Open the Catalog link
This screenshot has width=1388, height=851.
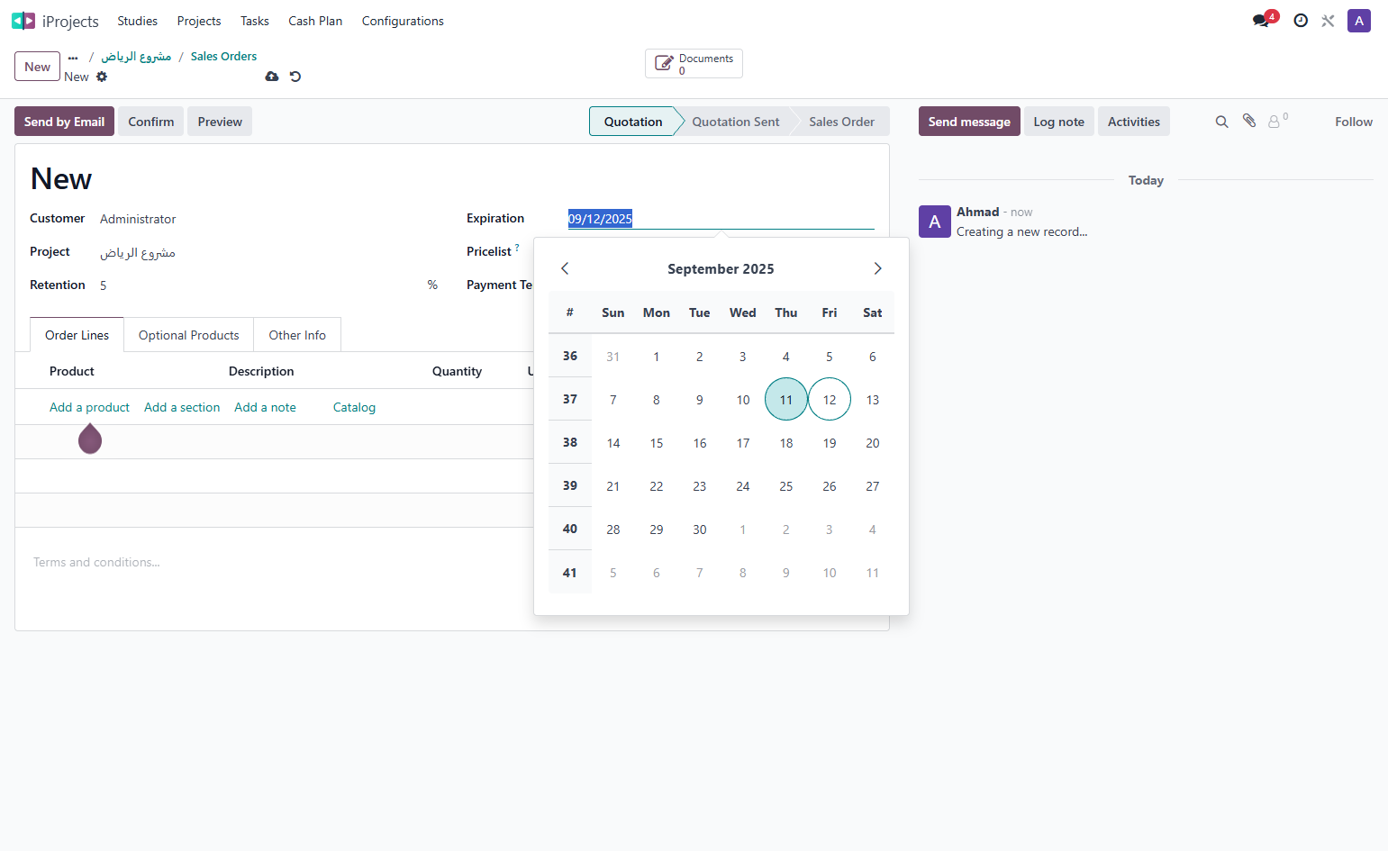point(354,407)
